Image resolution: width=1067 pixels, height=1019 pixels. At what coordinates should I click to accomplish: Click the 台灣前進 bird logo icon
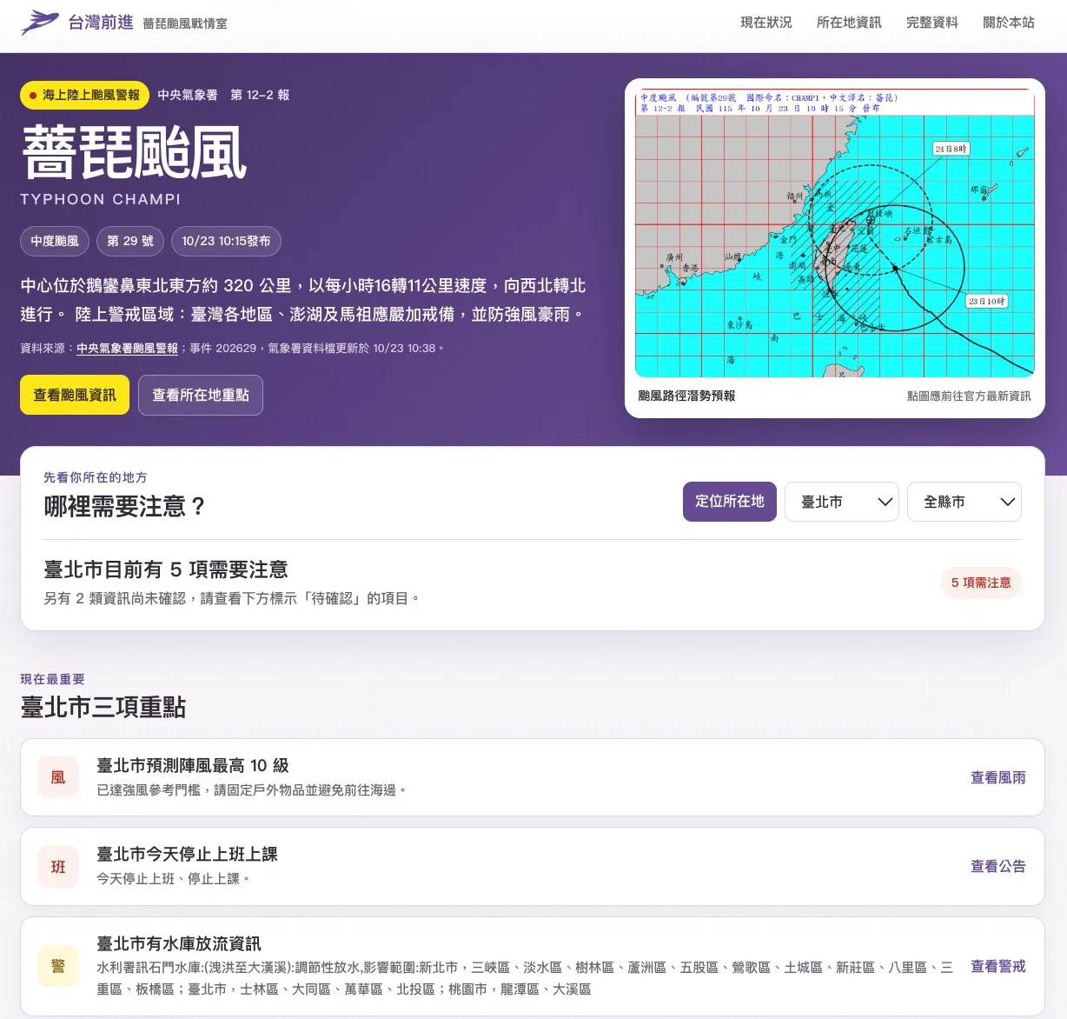[x=40, y=23]
